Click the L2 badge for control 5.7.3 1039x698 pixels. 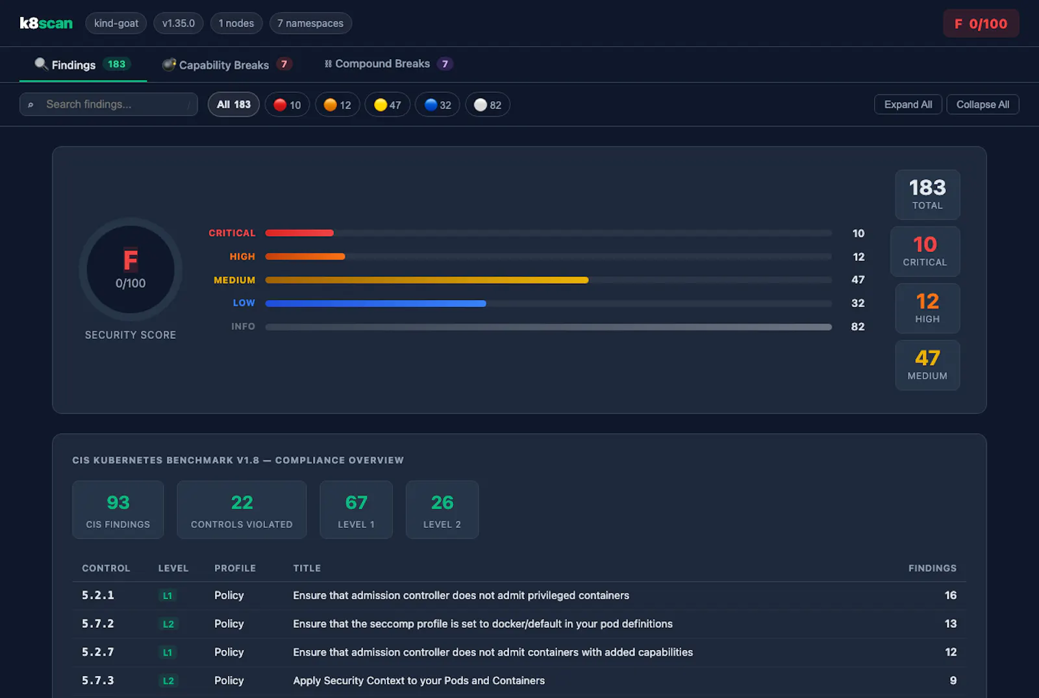click(x=168, y=681)
